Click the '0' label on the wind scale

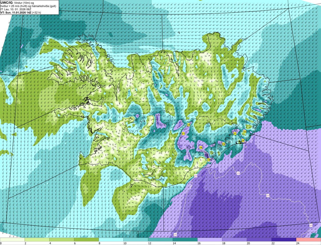[x=1, y=243]
